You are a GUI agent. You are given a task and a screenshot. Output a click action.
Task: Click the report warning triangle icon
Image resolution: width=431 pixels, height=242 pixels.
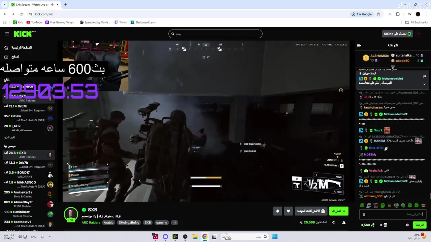pyautogui.click(x=344, y=222)
